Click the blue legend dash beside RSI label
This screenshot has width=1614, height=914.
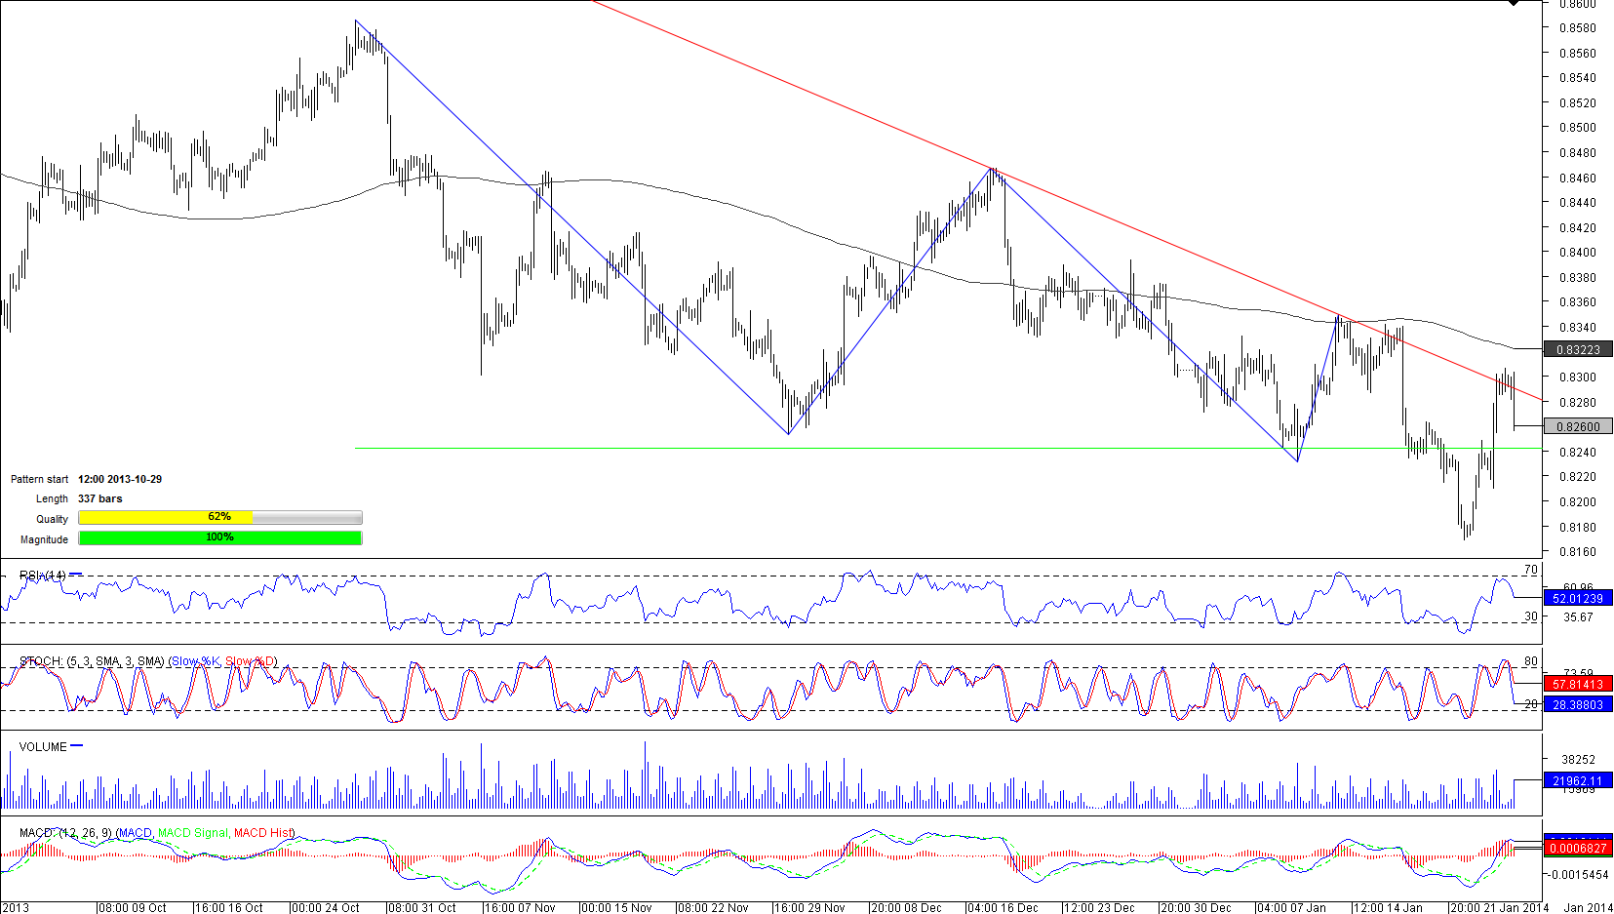pyautogui.click(x=76, y=575)
